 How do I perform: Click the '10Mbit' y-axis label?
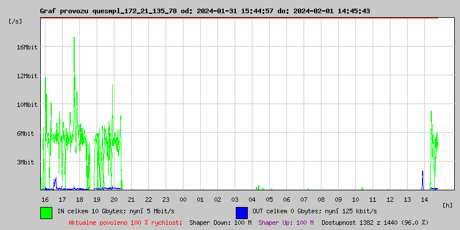(28, 105)
